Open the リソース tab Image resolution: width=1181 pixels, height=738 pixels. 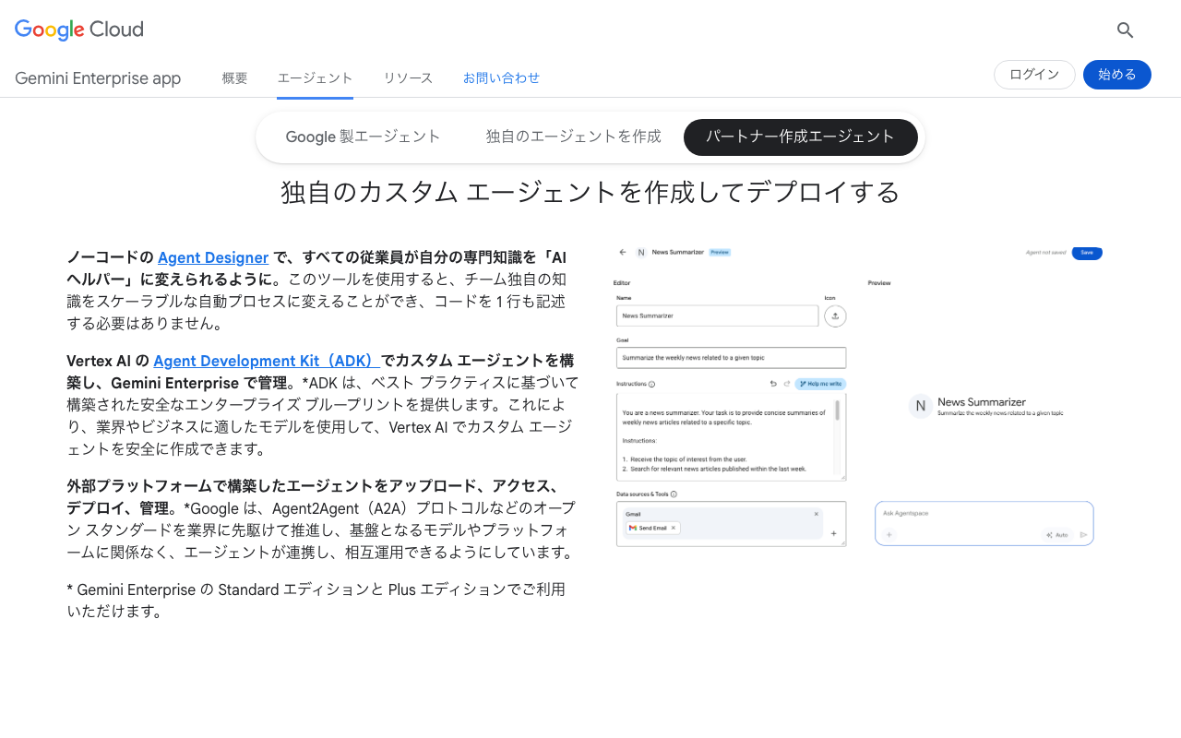(408, 78)
